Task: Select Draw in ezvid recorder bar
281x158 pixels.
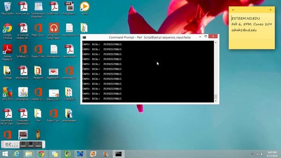Action: coord(38,144)
